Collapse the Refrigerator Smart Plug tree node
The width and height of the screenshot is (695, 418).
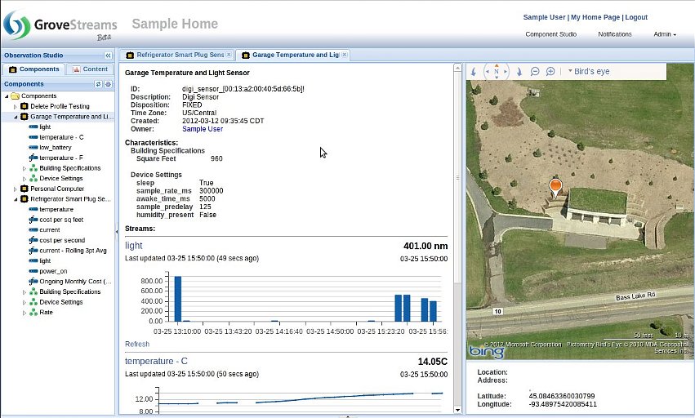point(15,199)
